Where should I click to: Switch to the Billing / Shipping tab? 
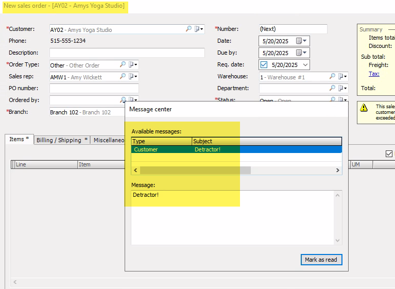pos(62,140)
